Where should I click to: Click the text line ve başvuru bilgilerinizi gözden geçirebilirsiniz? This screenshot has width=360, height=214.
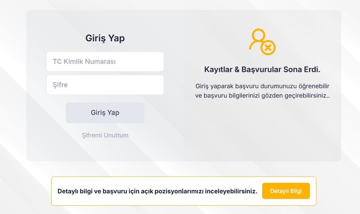click(262, 96)
